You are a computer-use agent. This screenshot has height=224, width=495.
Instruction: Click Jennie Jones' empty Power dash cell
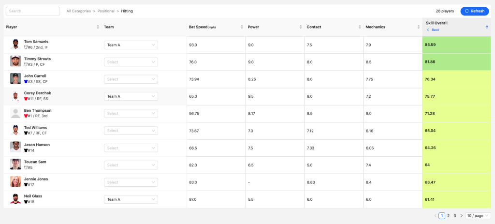coord(249,182)
